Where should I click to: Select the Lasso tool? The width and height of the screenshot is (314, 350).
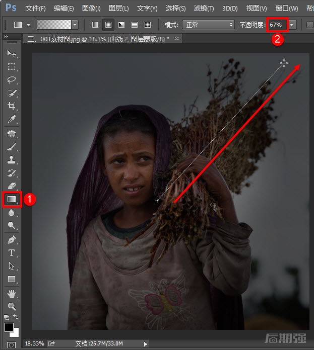click(12, 79)
